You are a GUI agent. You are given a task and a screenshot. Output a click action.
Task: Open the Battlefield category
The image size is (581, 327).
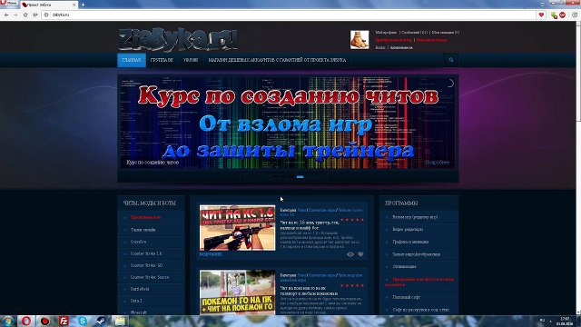(140, 289)
